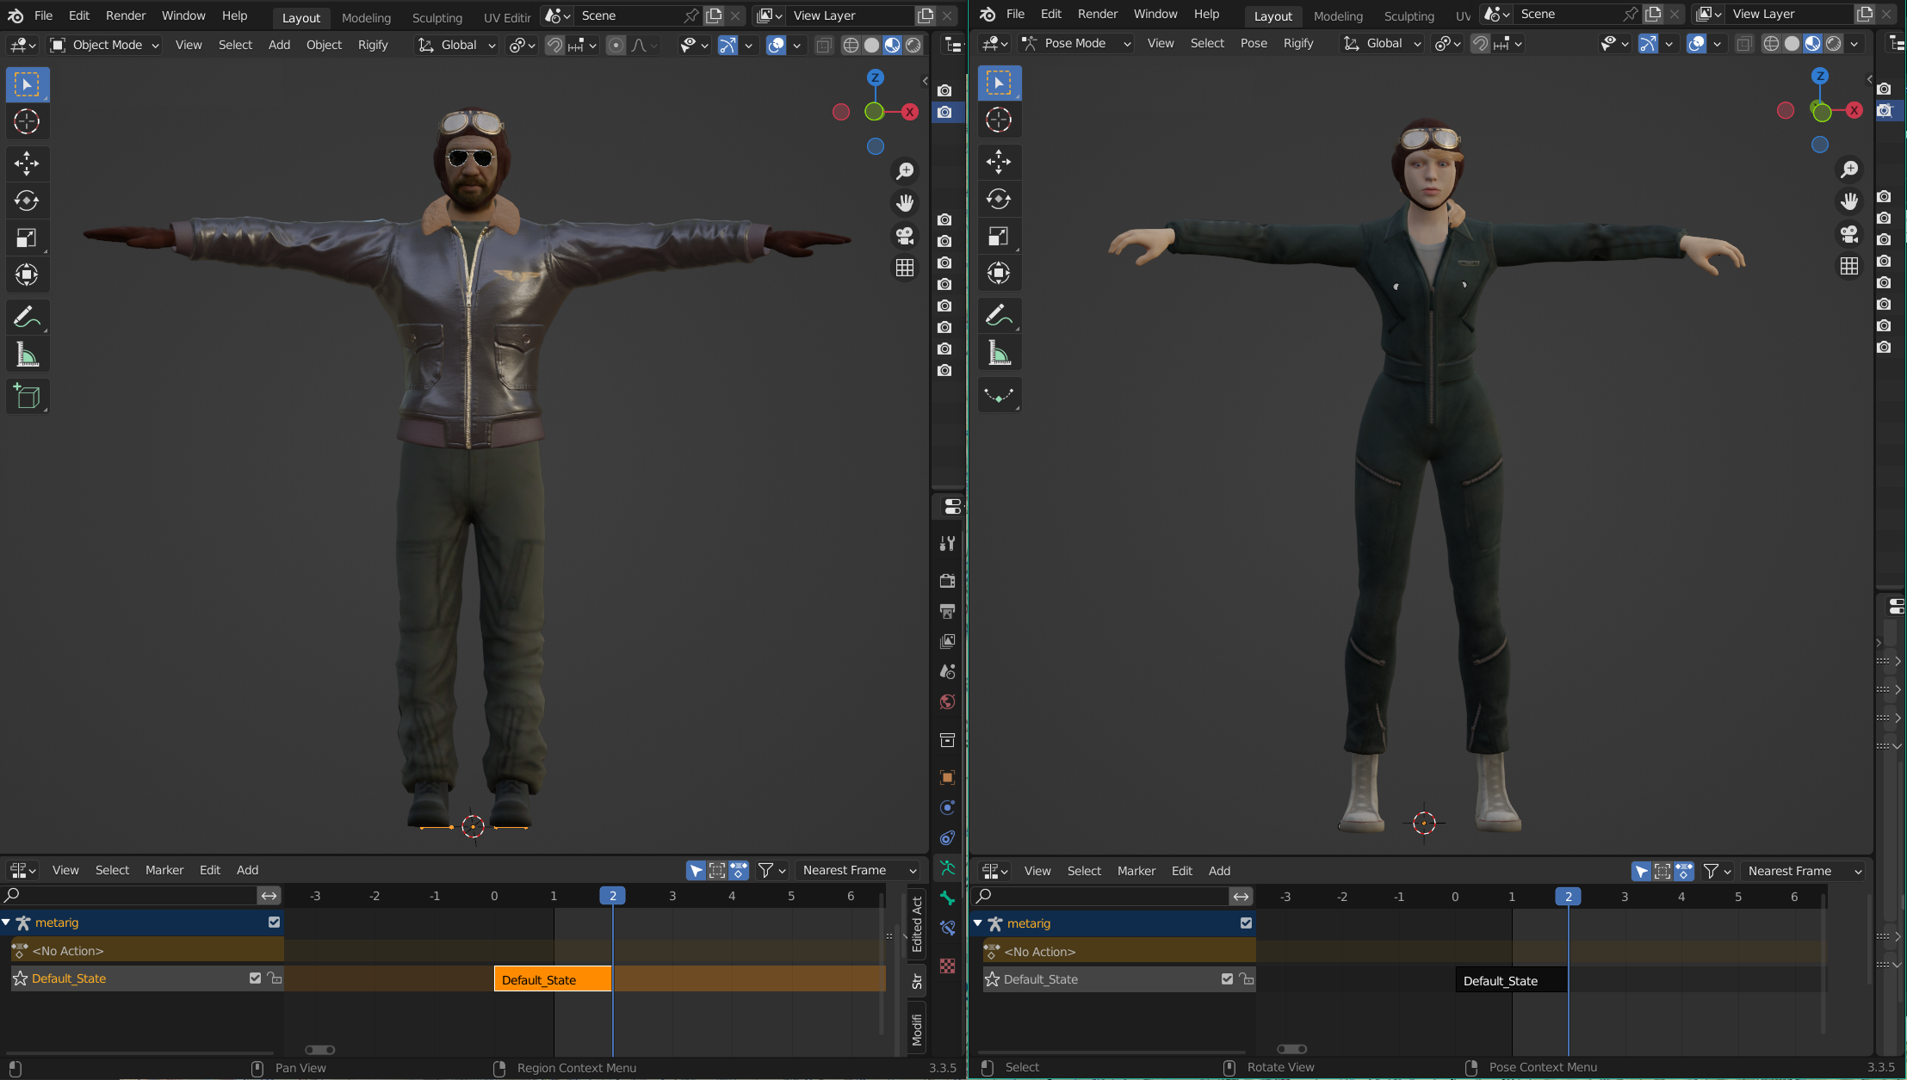
Task: Open the Bone properties tab in left window
Action: pos(947,898)
